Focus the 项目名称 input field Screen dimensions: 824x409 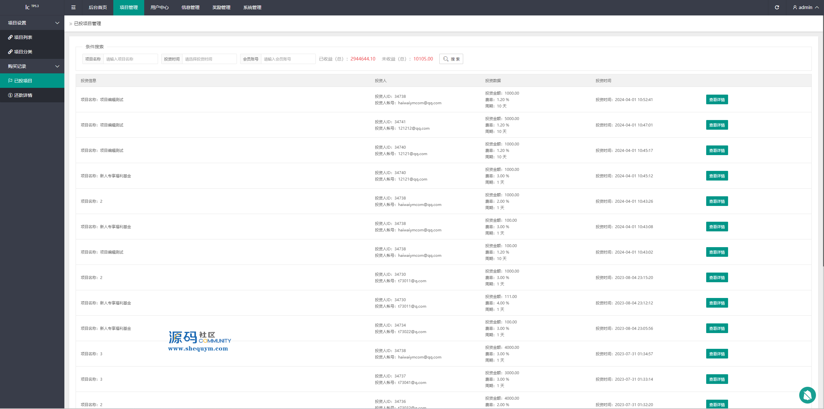pyautogui.click(x=130, y=59)
